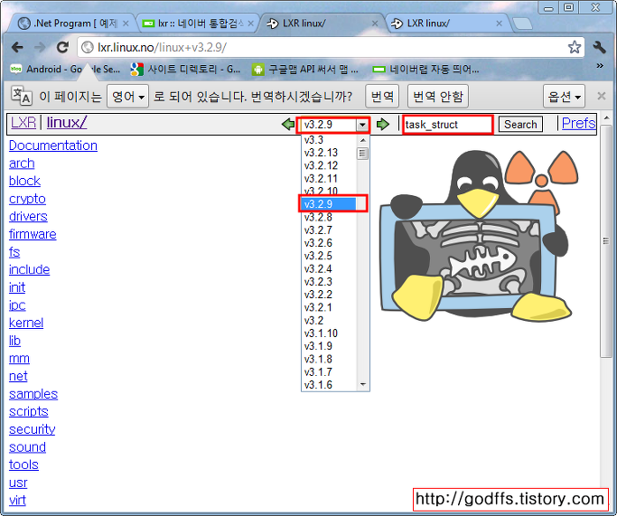The width and height of the screenshot is (617, 516).
Task: Open the version dropdown showing v3.2.9
Action: click(x=333, y=125)
